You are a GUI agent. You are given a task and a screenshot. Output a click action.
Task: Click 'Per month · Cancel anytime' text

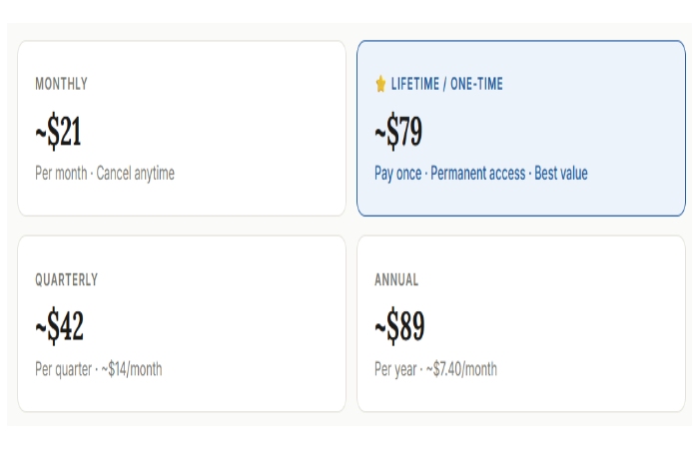coord(105,174)
